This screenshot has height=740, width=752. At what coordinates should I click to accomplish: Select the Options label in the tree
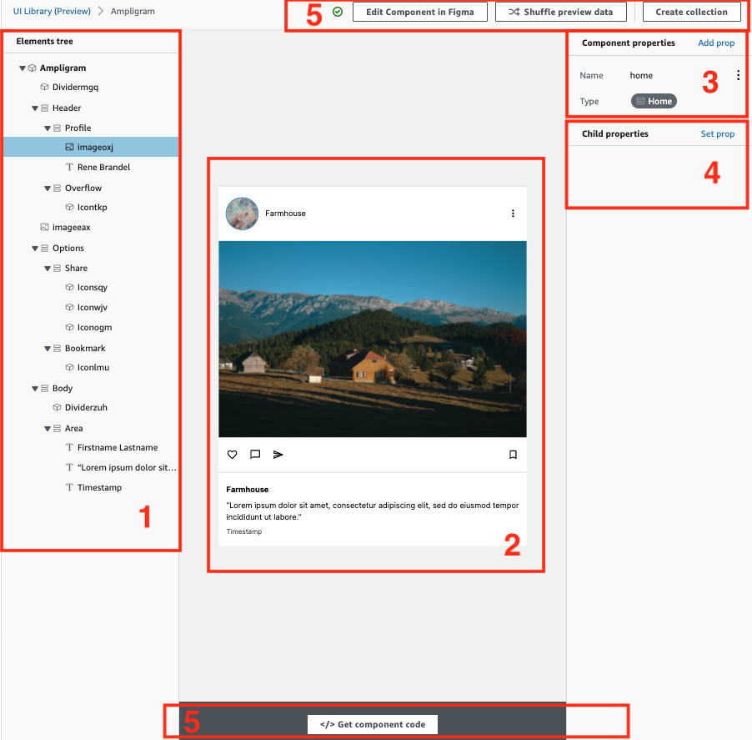68,248
